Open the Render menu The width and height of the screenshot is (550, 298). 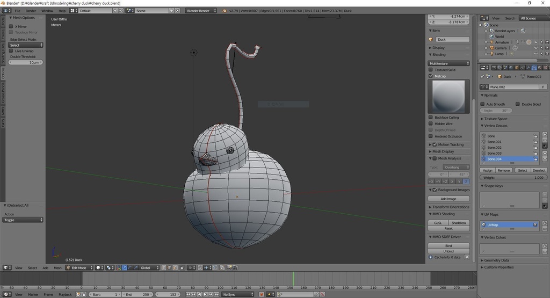coord(31,11)
